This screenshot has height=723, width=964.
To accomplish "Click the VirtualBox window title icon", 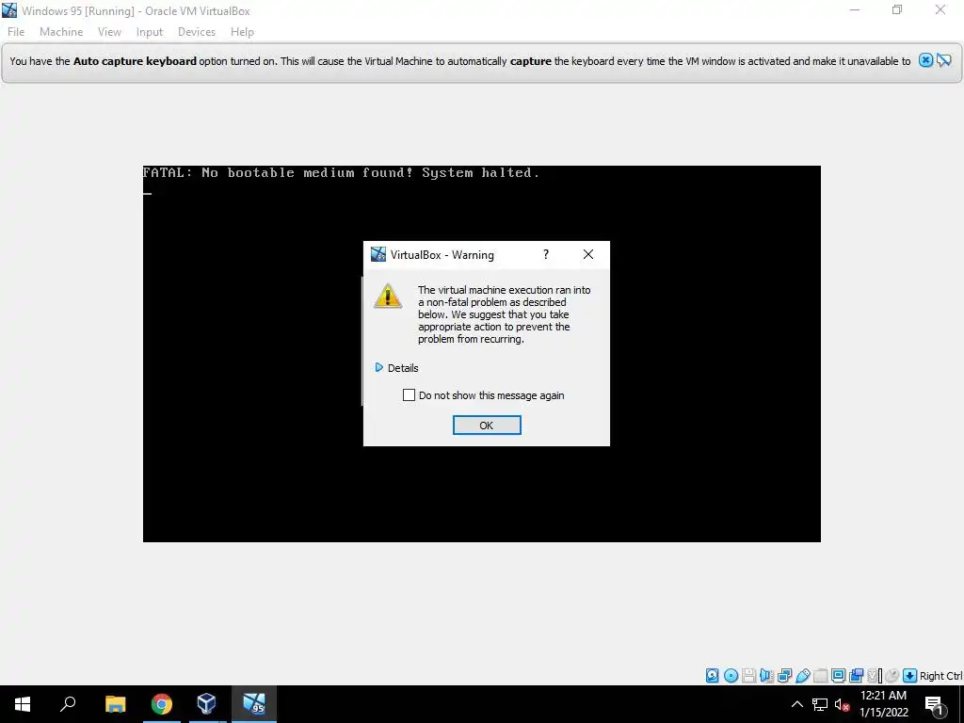I will coord(9,10).
